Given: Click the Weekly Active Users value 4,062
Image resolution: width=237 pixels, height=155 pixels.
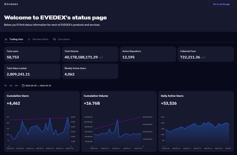Looking at the screenshot, I should [x=69, y=74].
